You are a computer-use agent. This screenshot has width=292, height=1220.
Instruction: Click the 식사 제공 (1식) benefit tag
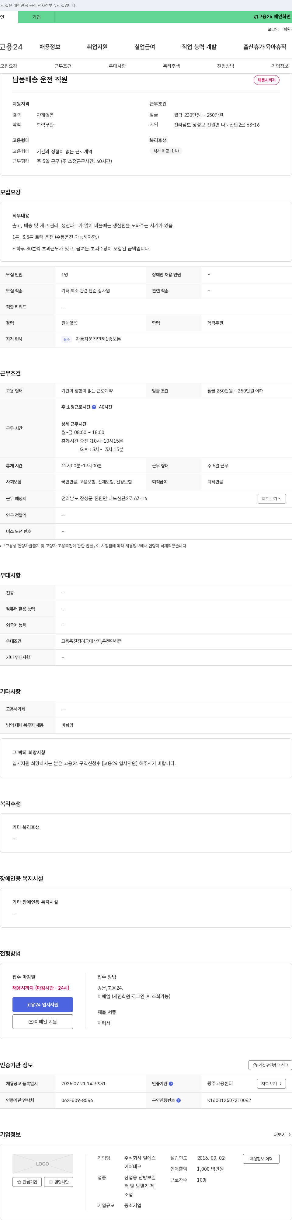point(166,151)
